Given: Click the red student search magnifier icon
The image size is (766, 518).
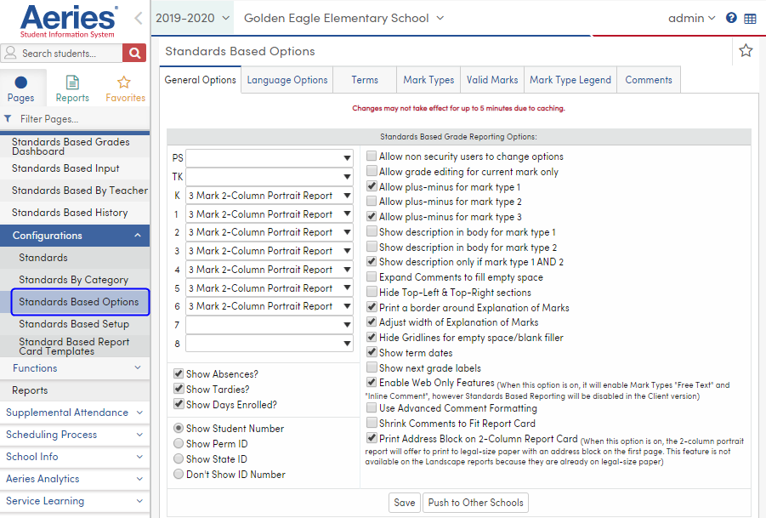Looking at the screenshot, I should (134, 52).
